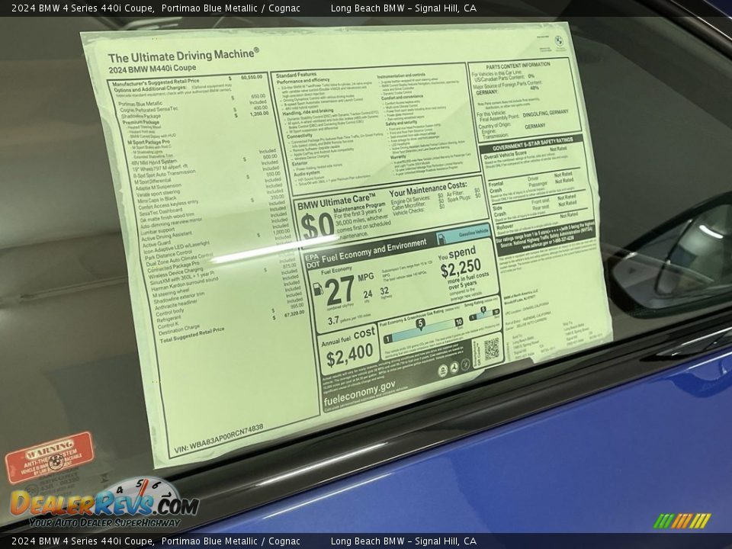Click 'Standard Features' heading

296,75
